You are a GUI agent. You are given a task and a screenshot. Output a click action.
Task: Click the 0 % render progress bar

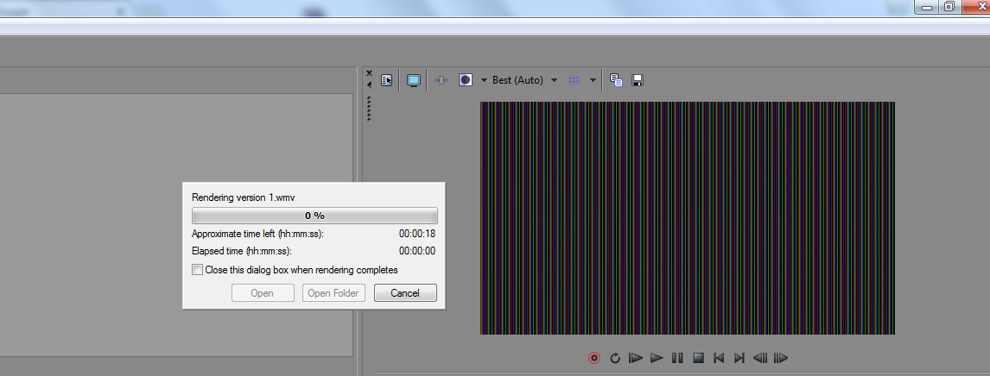(x=314, y=216)
